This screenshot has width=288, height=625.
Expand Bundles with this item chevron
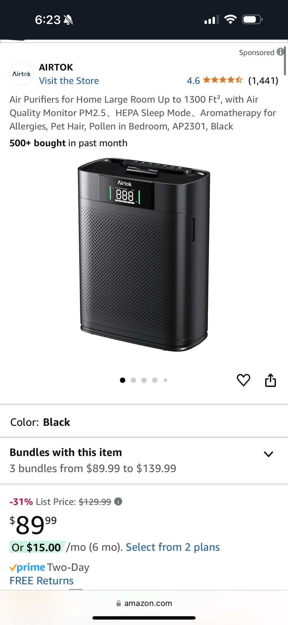point(268,454)
